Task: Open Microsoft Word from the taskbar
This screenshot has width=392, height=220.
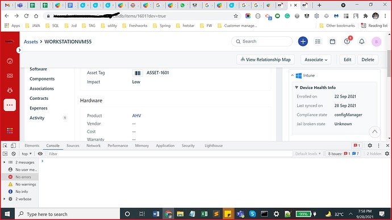Action: click(x=156, y=214)
